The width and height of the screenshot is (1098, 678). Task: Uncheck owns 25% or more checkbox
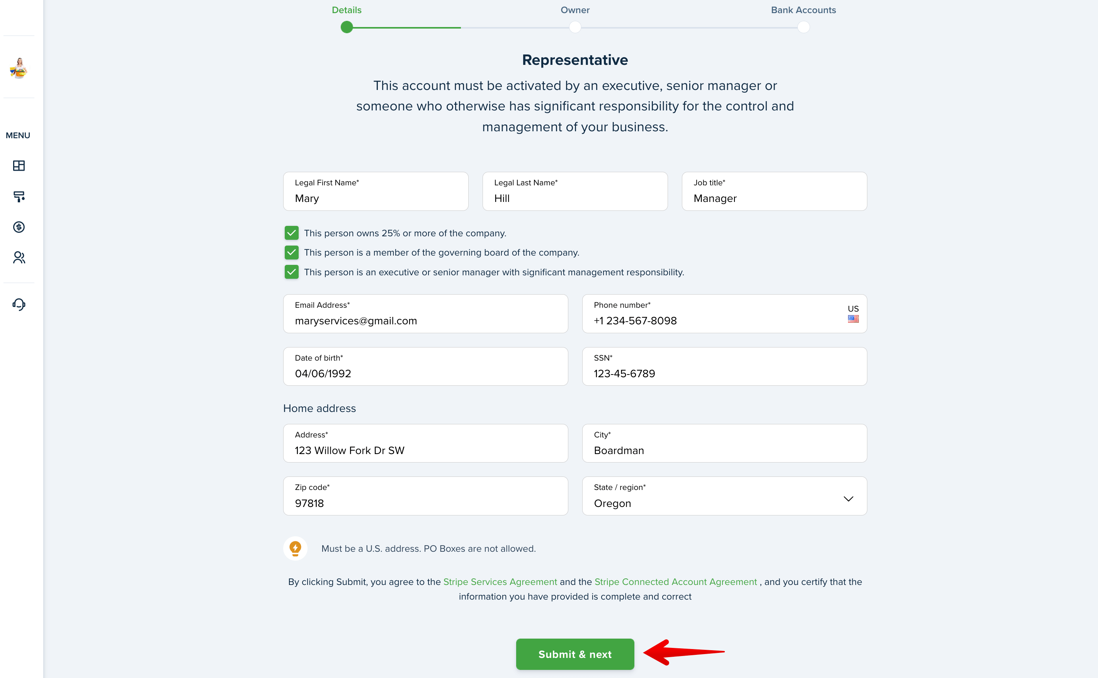(292, 233)
